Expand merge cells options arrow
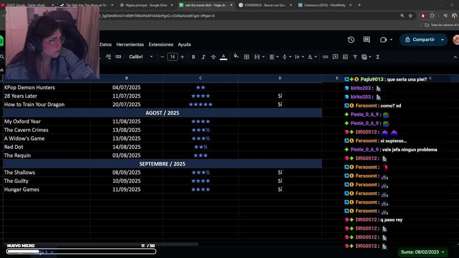This screenshot has width=459, height=258. click(x=264, y=57)
